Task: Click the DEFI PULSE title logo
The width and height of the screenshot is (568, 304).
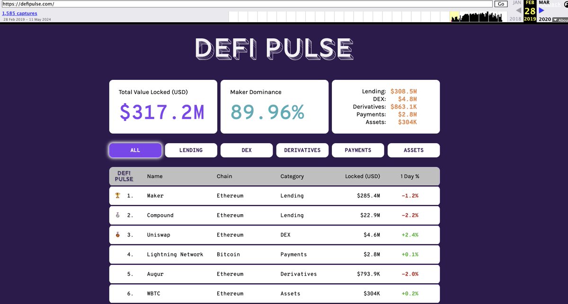Action: coord(275,48)
